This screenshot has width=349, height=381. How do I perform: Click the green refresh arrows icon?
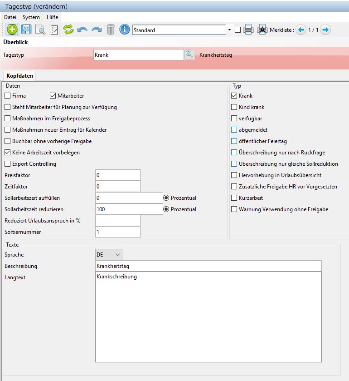click(x=68, y=30)
